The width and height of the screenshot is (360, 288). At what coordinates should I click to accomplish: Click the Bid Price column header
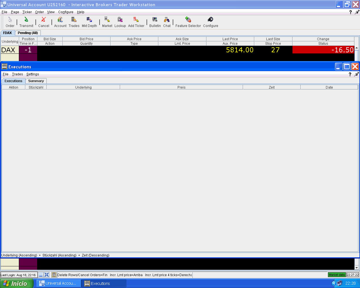point(86,39)
